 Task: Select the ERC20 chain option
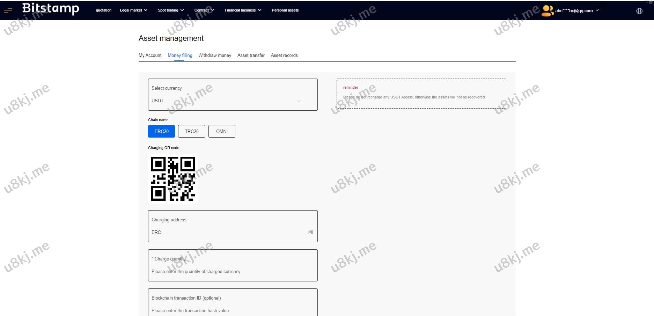tap(161, 131)
